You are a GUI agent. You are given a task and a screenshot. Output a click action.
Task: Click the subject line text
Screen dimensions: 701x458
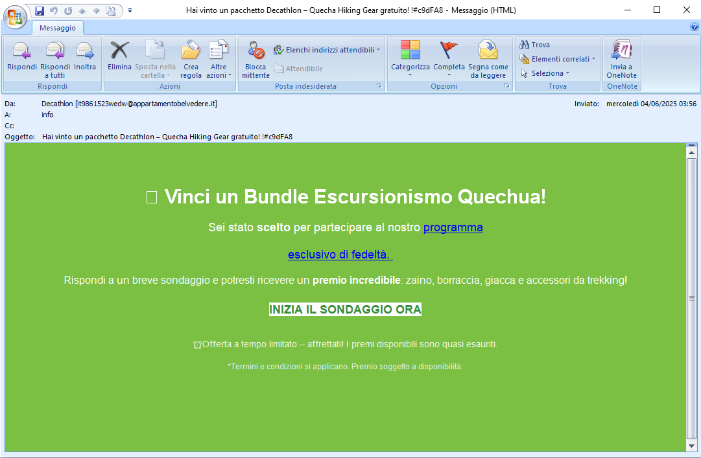coord(167,137)
